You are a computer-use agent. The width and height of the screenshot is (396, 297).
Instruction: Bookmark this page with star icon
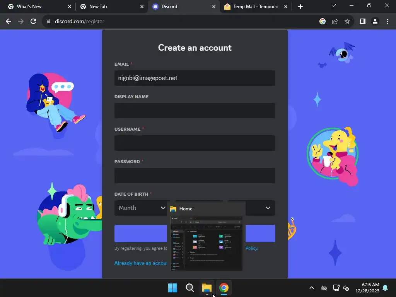coord(347,22)
